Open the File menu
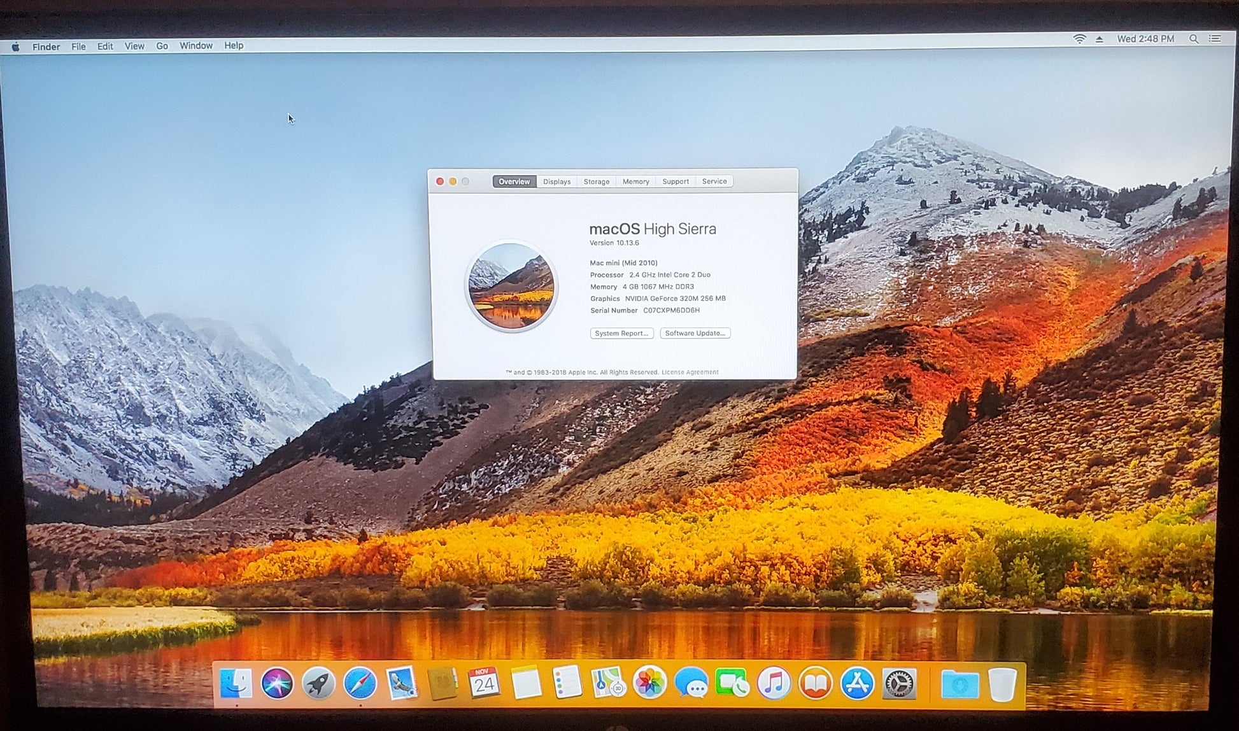Image resolution: width=1239 pixels, height=731 pixels. tap(78, 46)
